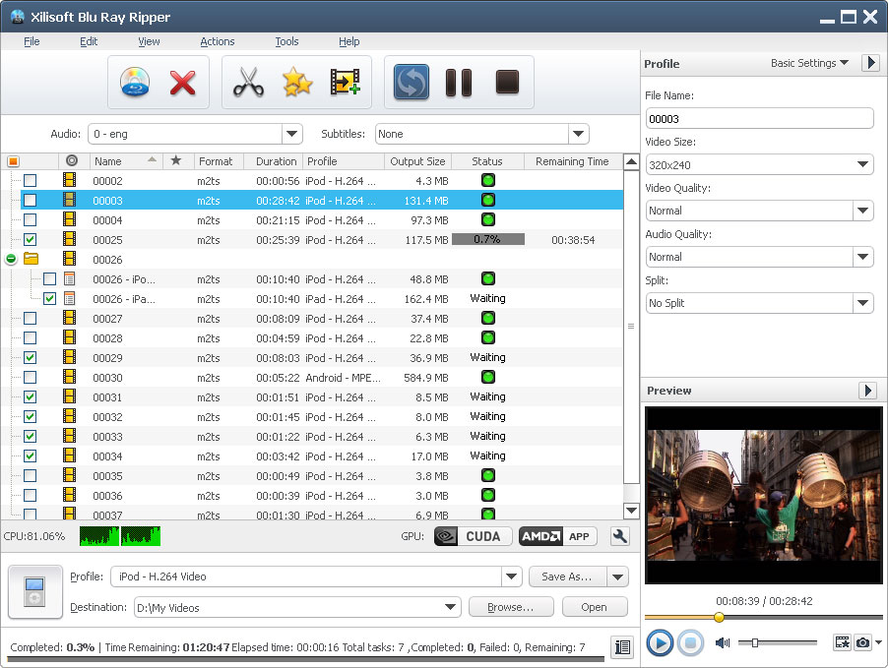Open the Clip tool with the scissors icon

click(249, 83)
